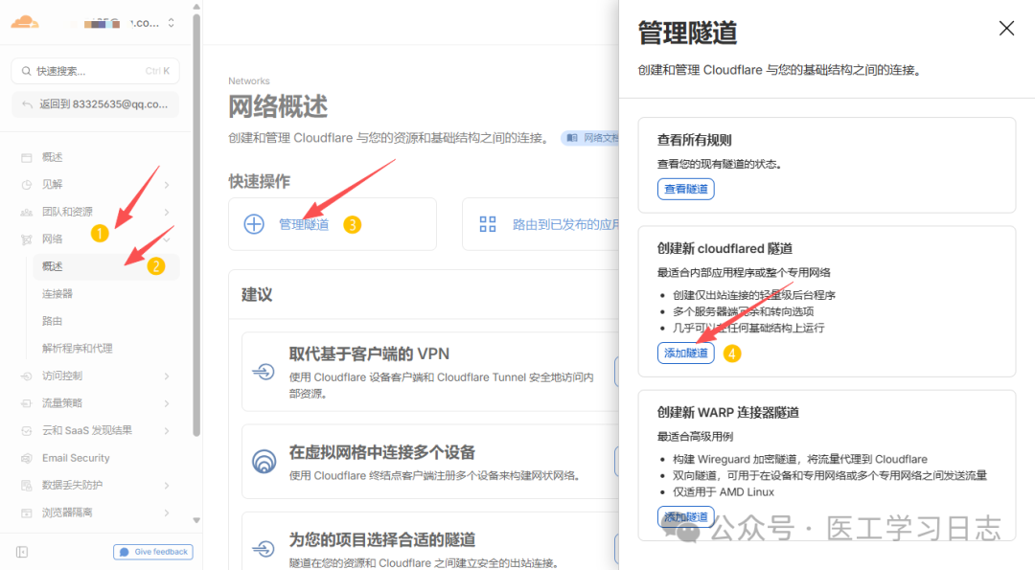The image size is (1035, 570).
Task: Click 添加隧道 under 创建新 cloudflared 隧道
Action: click(685, 353)
